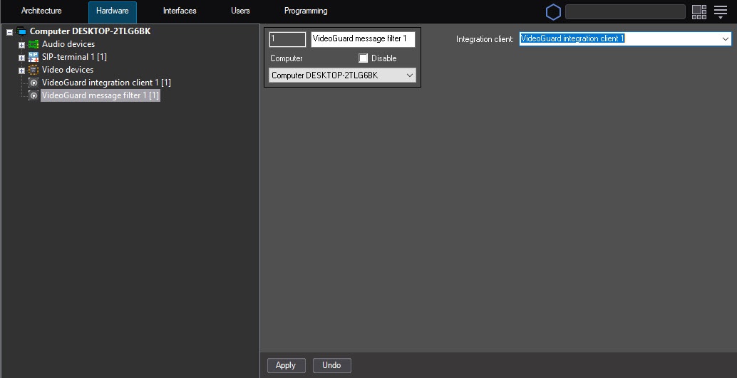This screenshot has width=737, height=378.
Task: Switch to the Hardware tab
Action: 113,11
